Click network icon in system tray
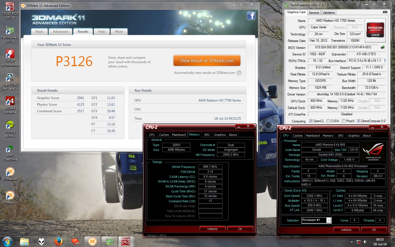 point(358,242)
